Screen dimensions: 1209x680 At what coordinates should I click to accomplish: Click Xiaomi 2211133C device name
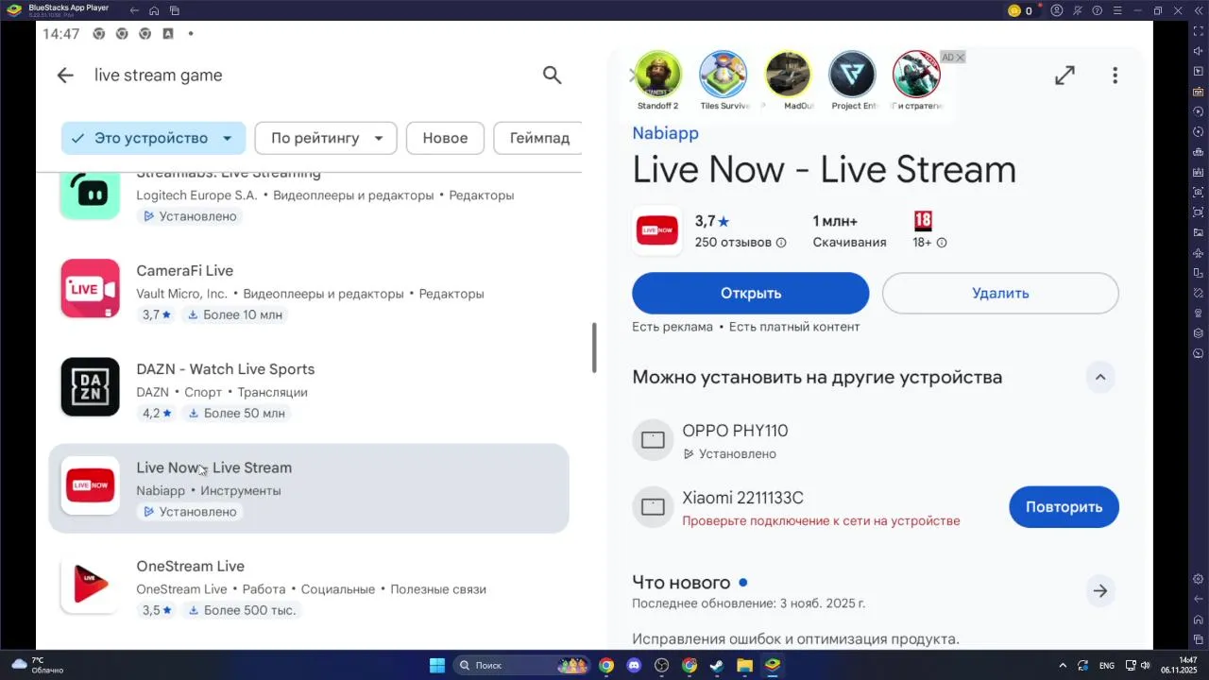pos(743,499)
